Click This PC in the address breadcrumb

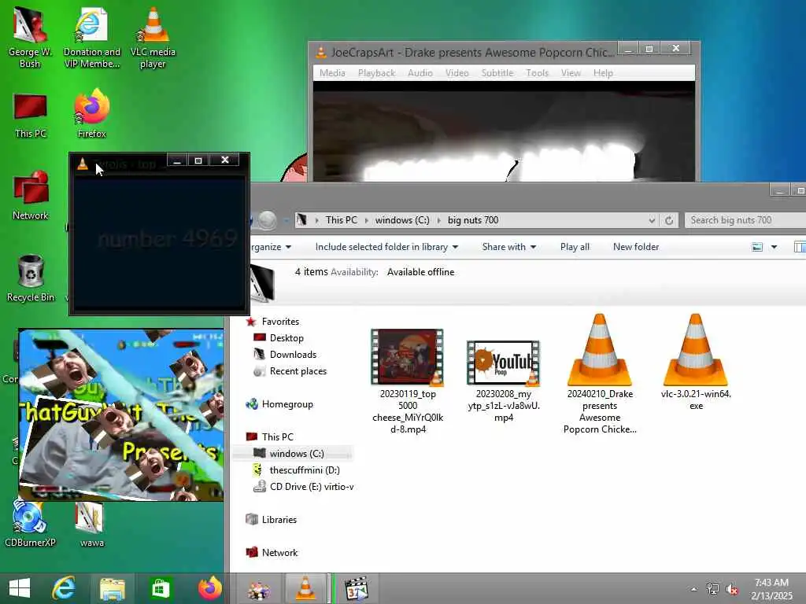pos(342,220)
